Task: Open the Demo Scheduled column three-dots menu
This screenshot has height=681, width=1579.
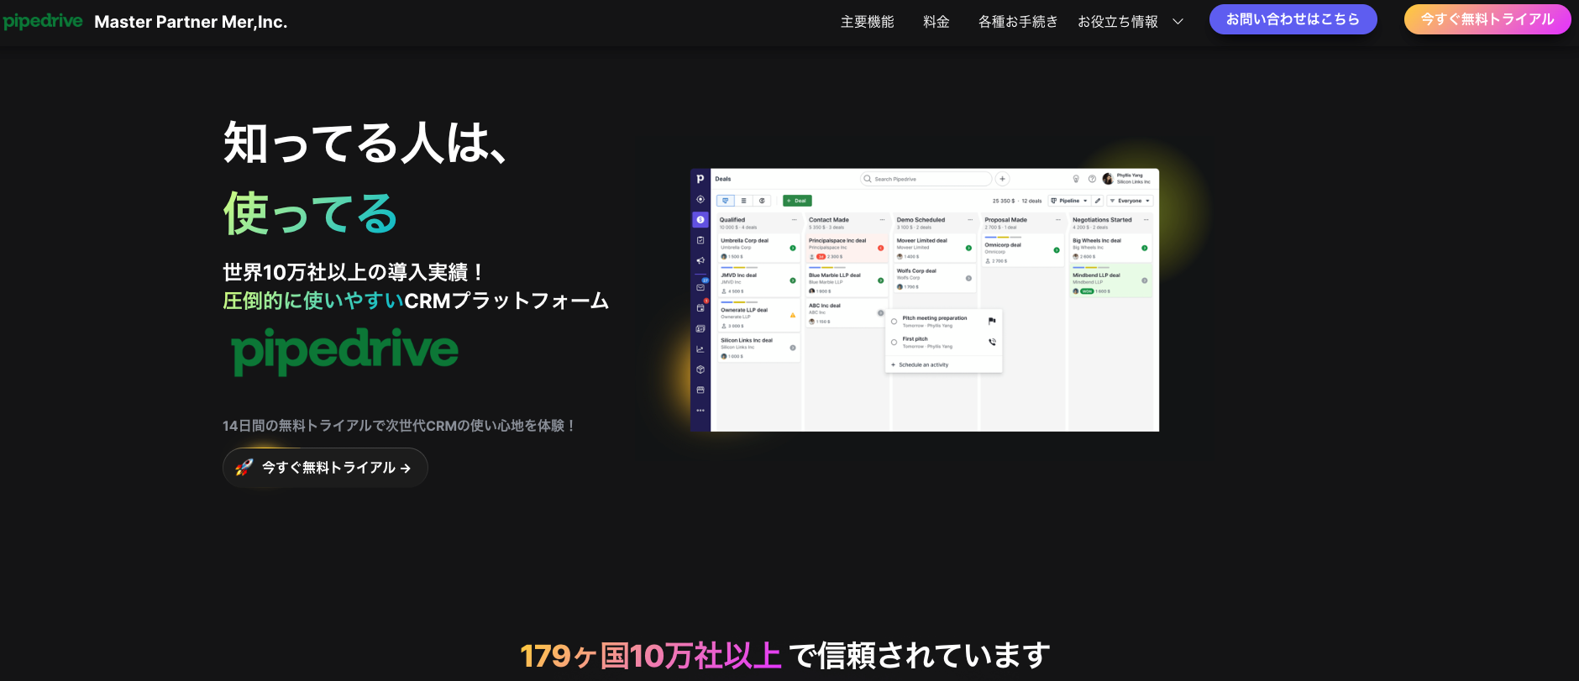Action: tap(970, 220)
